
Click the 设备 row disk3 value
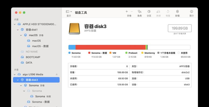pyautogui.click(x=187, y=85)
